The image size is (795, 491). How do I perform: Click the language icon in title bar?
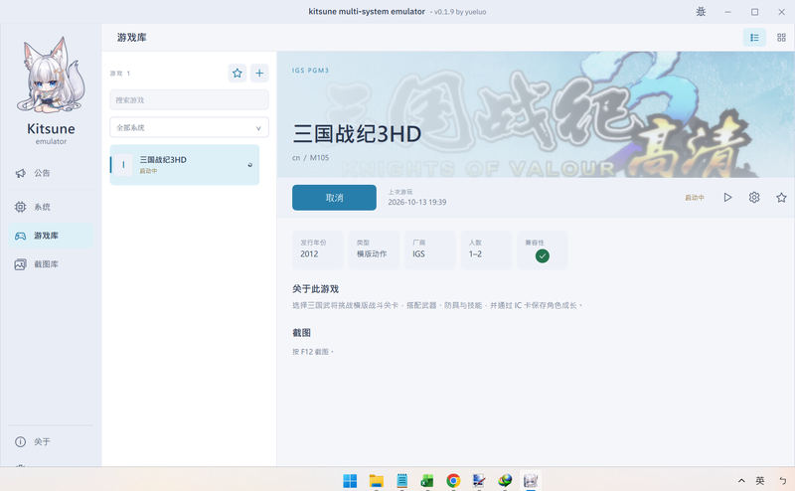[x=701, y=12]
